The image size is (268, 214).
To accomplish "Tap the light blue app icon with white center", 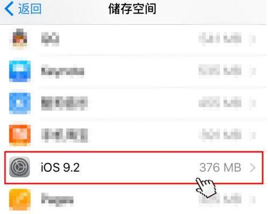I will point(20,103).
